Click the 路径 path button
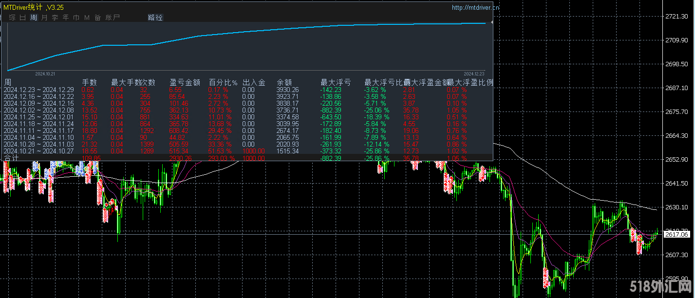The width and height of the screenshot is (695, 298). [x=155, y=18]
